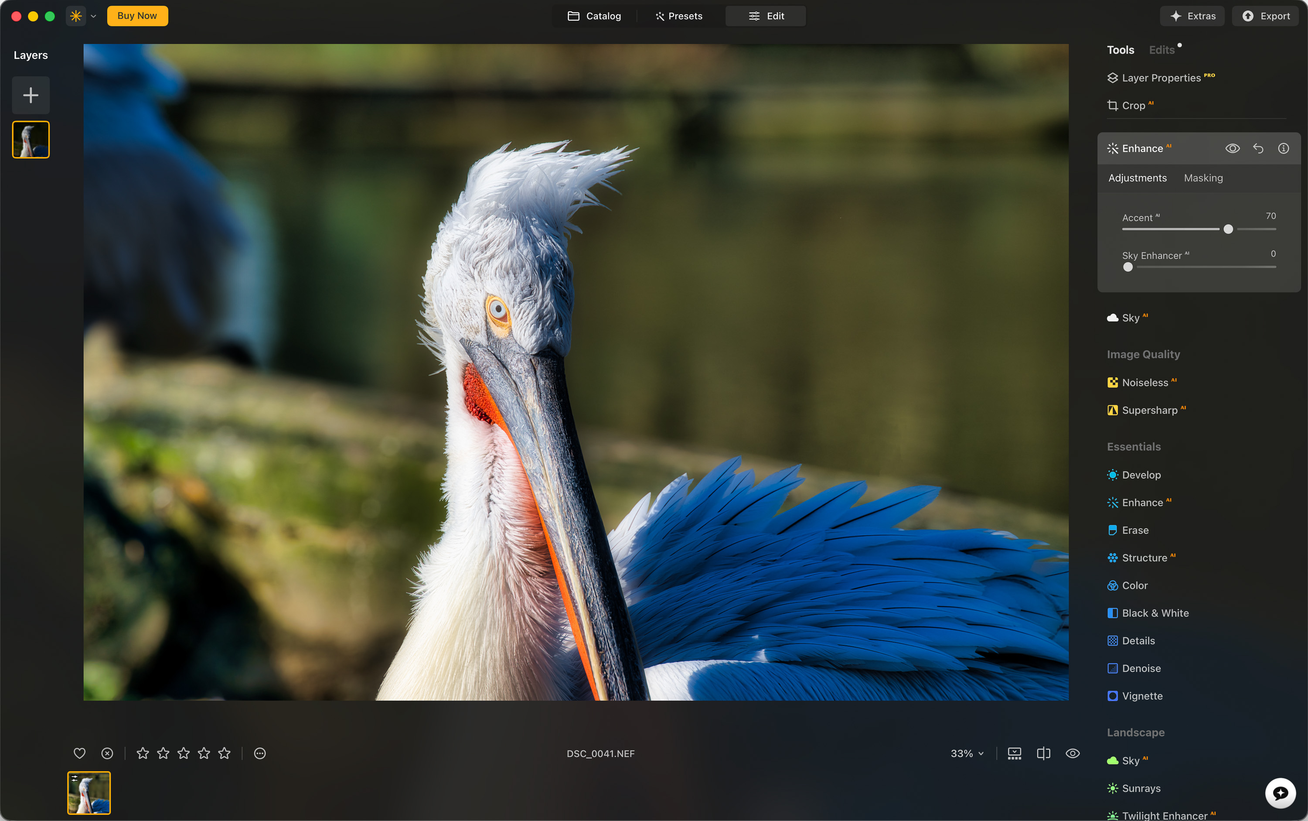1308x821 pixels.
Task: Open the Twilight Enhancer tool
Action: [x=1162, y=815]
